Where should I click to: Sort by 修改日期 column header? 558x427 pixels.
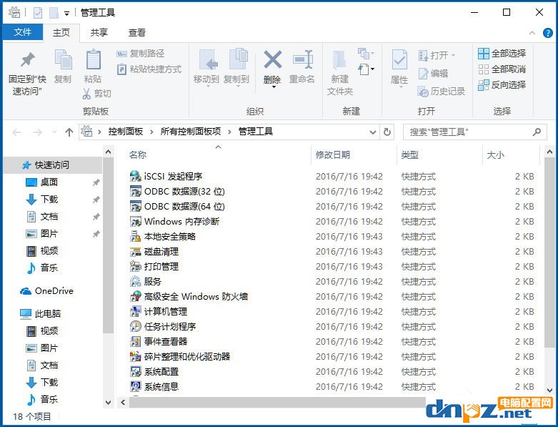coord(333,155)
